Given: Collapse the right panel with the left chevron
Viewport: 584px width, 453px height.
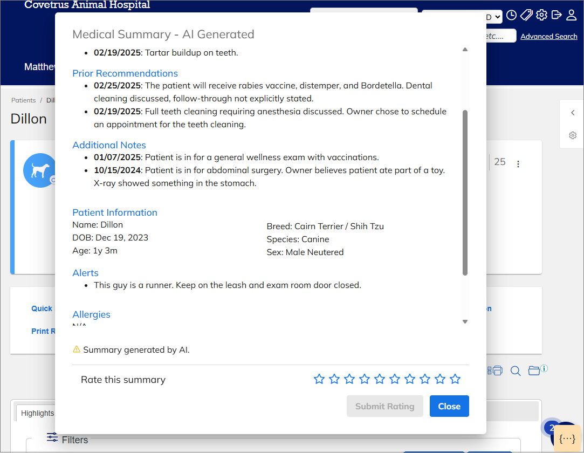Looking at the screenshot, I should 572,112.
